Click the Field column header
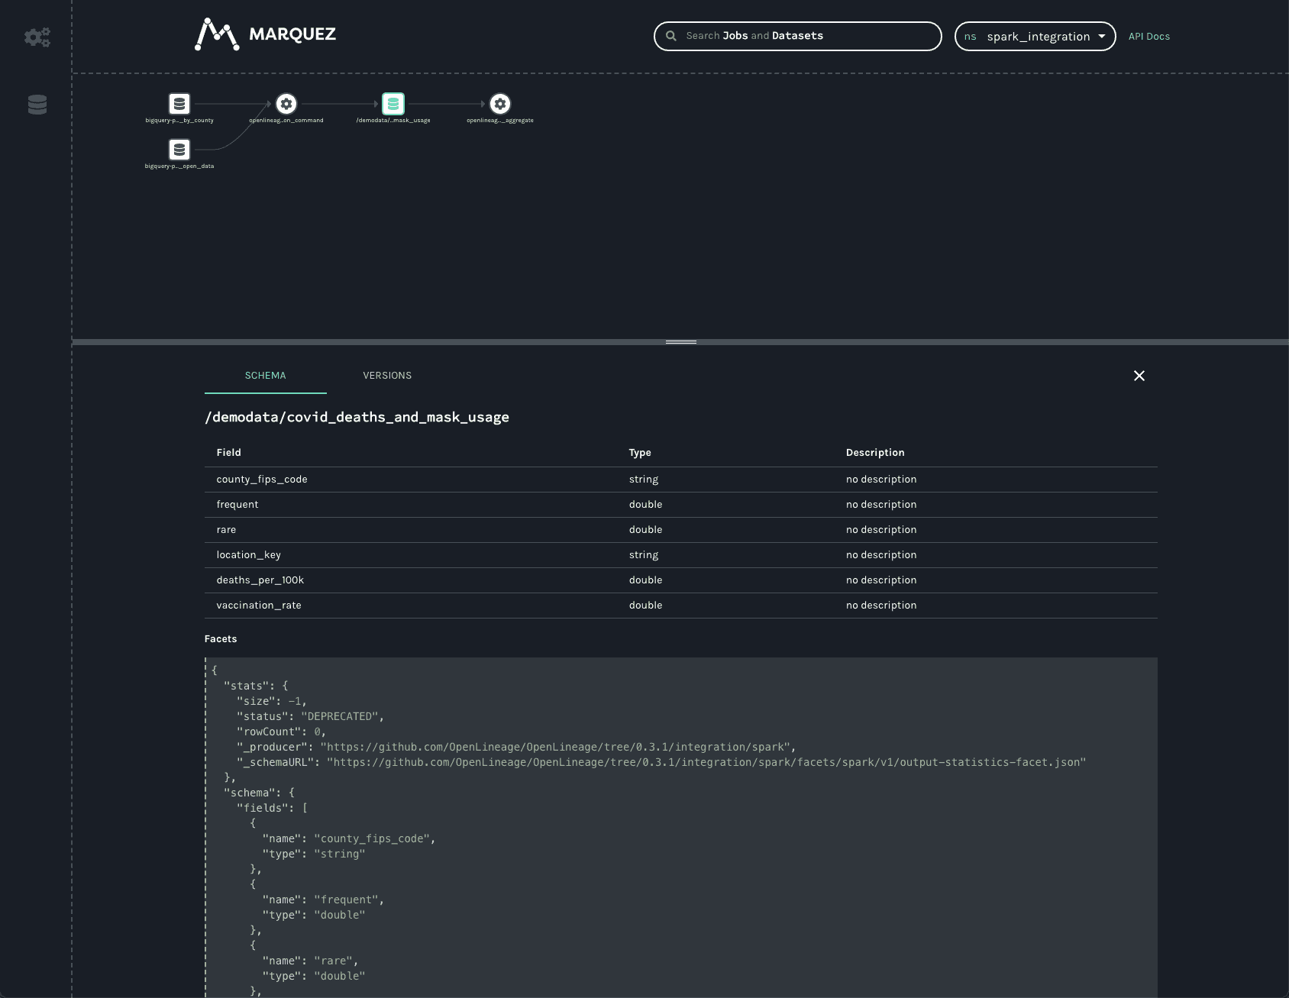 pos(229,453)
